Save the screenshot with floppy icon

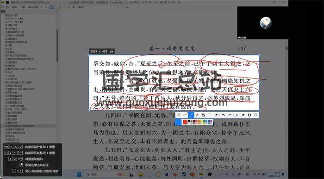[x=249, y=115]
